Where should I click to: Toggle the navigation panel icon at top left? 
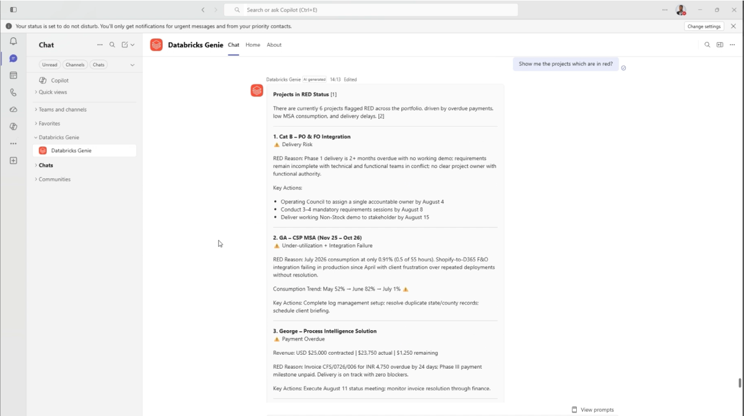coord(13,9)
